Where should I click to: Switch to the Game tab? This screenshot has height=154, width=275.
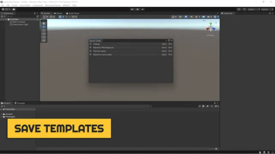[58, 13]
